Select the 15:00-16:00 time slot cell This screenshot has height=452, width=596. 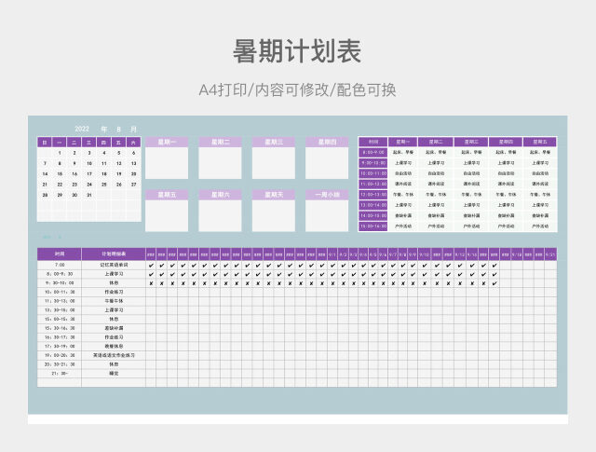(x=372, y=226)
